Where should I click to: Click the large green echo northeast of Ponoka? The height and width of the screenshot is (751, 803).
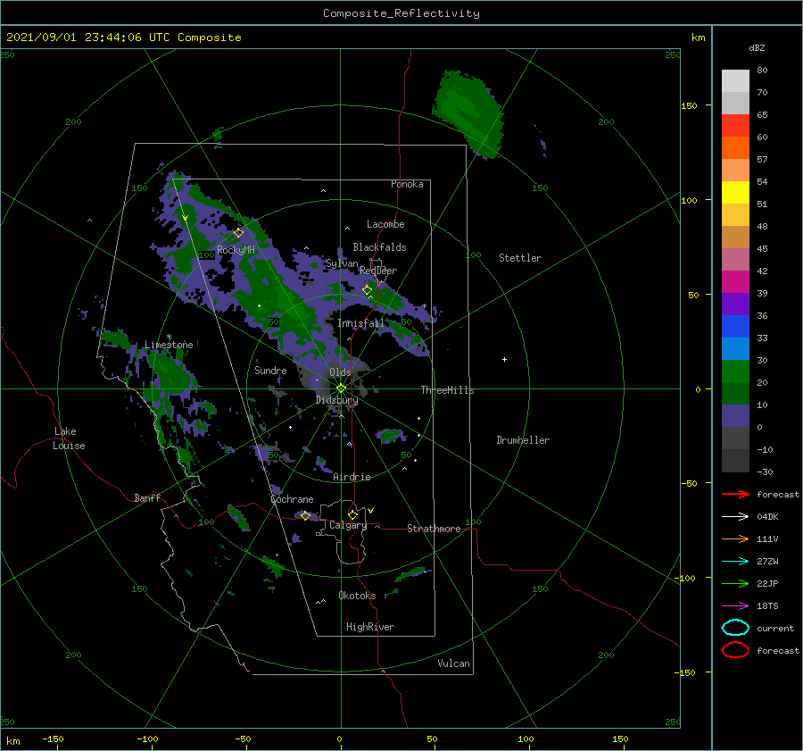pos(467,113)
